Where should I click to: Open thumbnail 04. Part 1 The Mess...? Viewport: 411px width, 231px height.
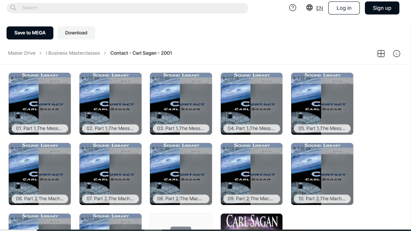tap(252, 104)
